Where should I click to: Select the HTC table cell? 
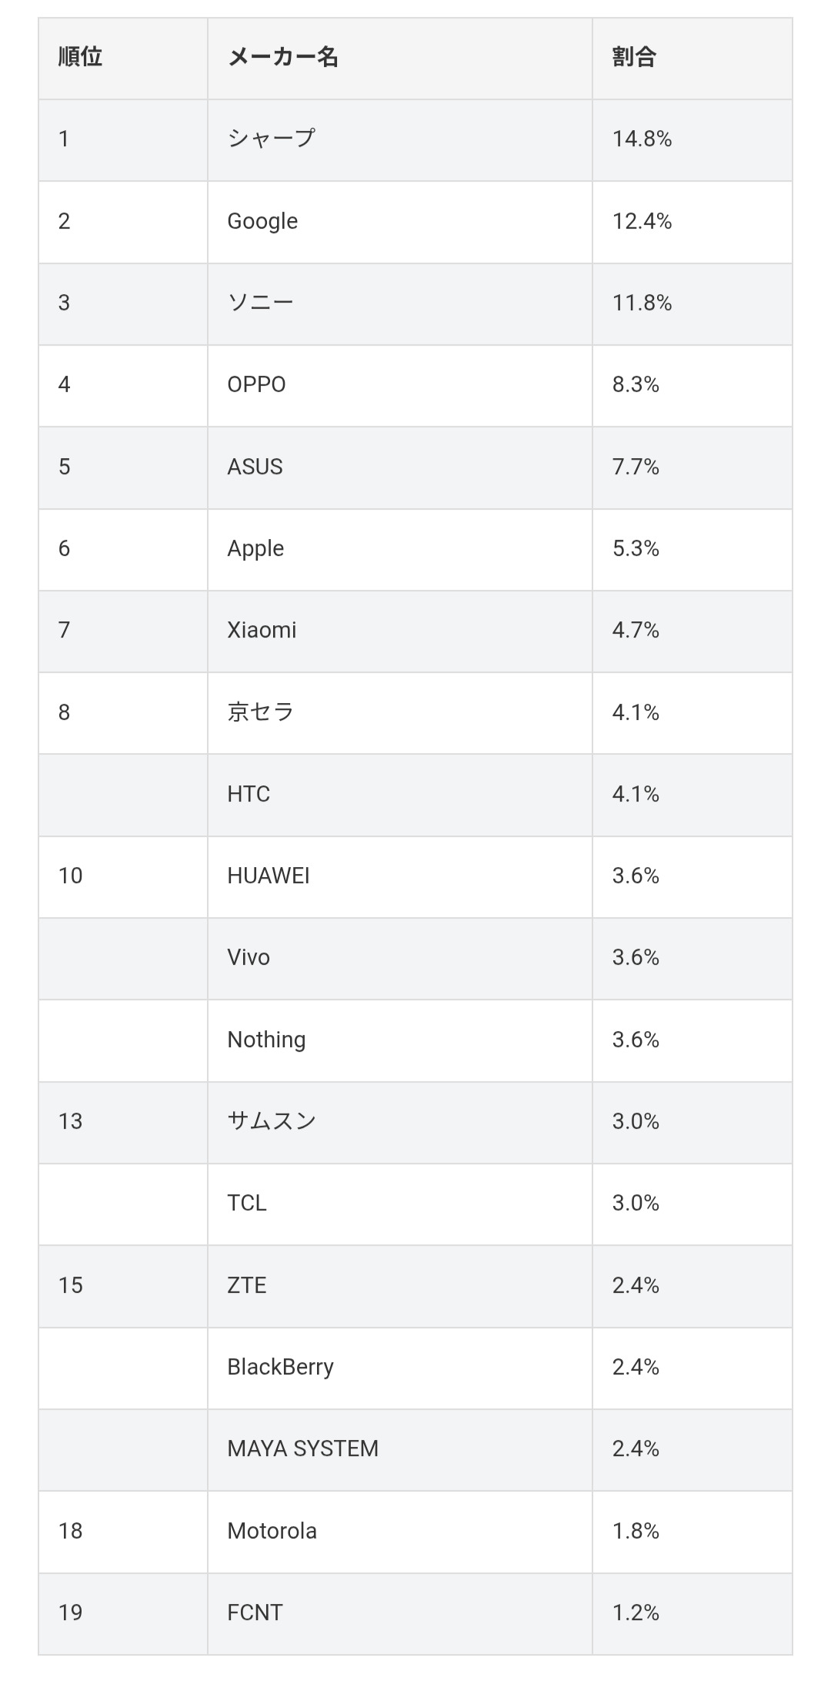(249, 794)
